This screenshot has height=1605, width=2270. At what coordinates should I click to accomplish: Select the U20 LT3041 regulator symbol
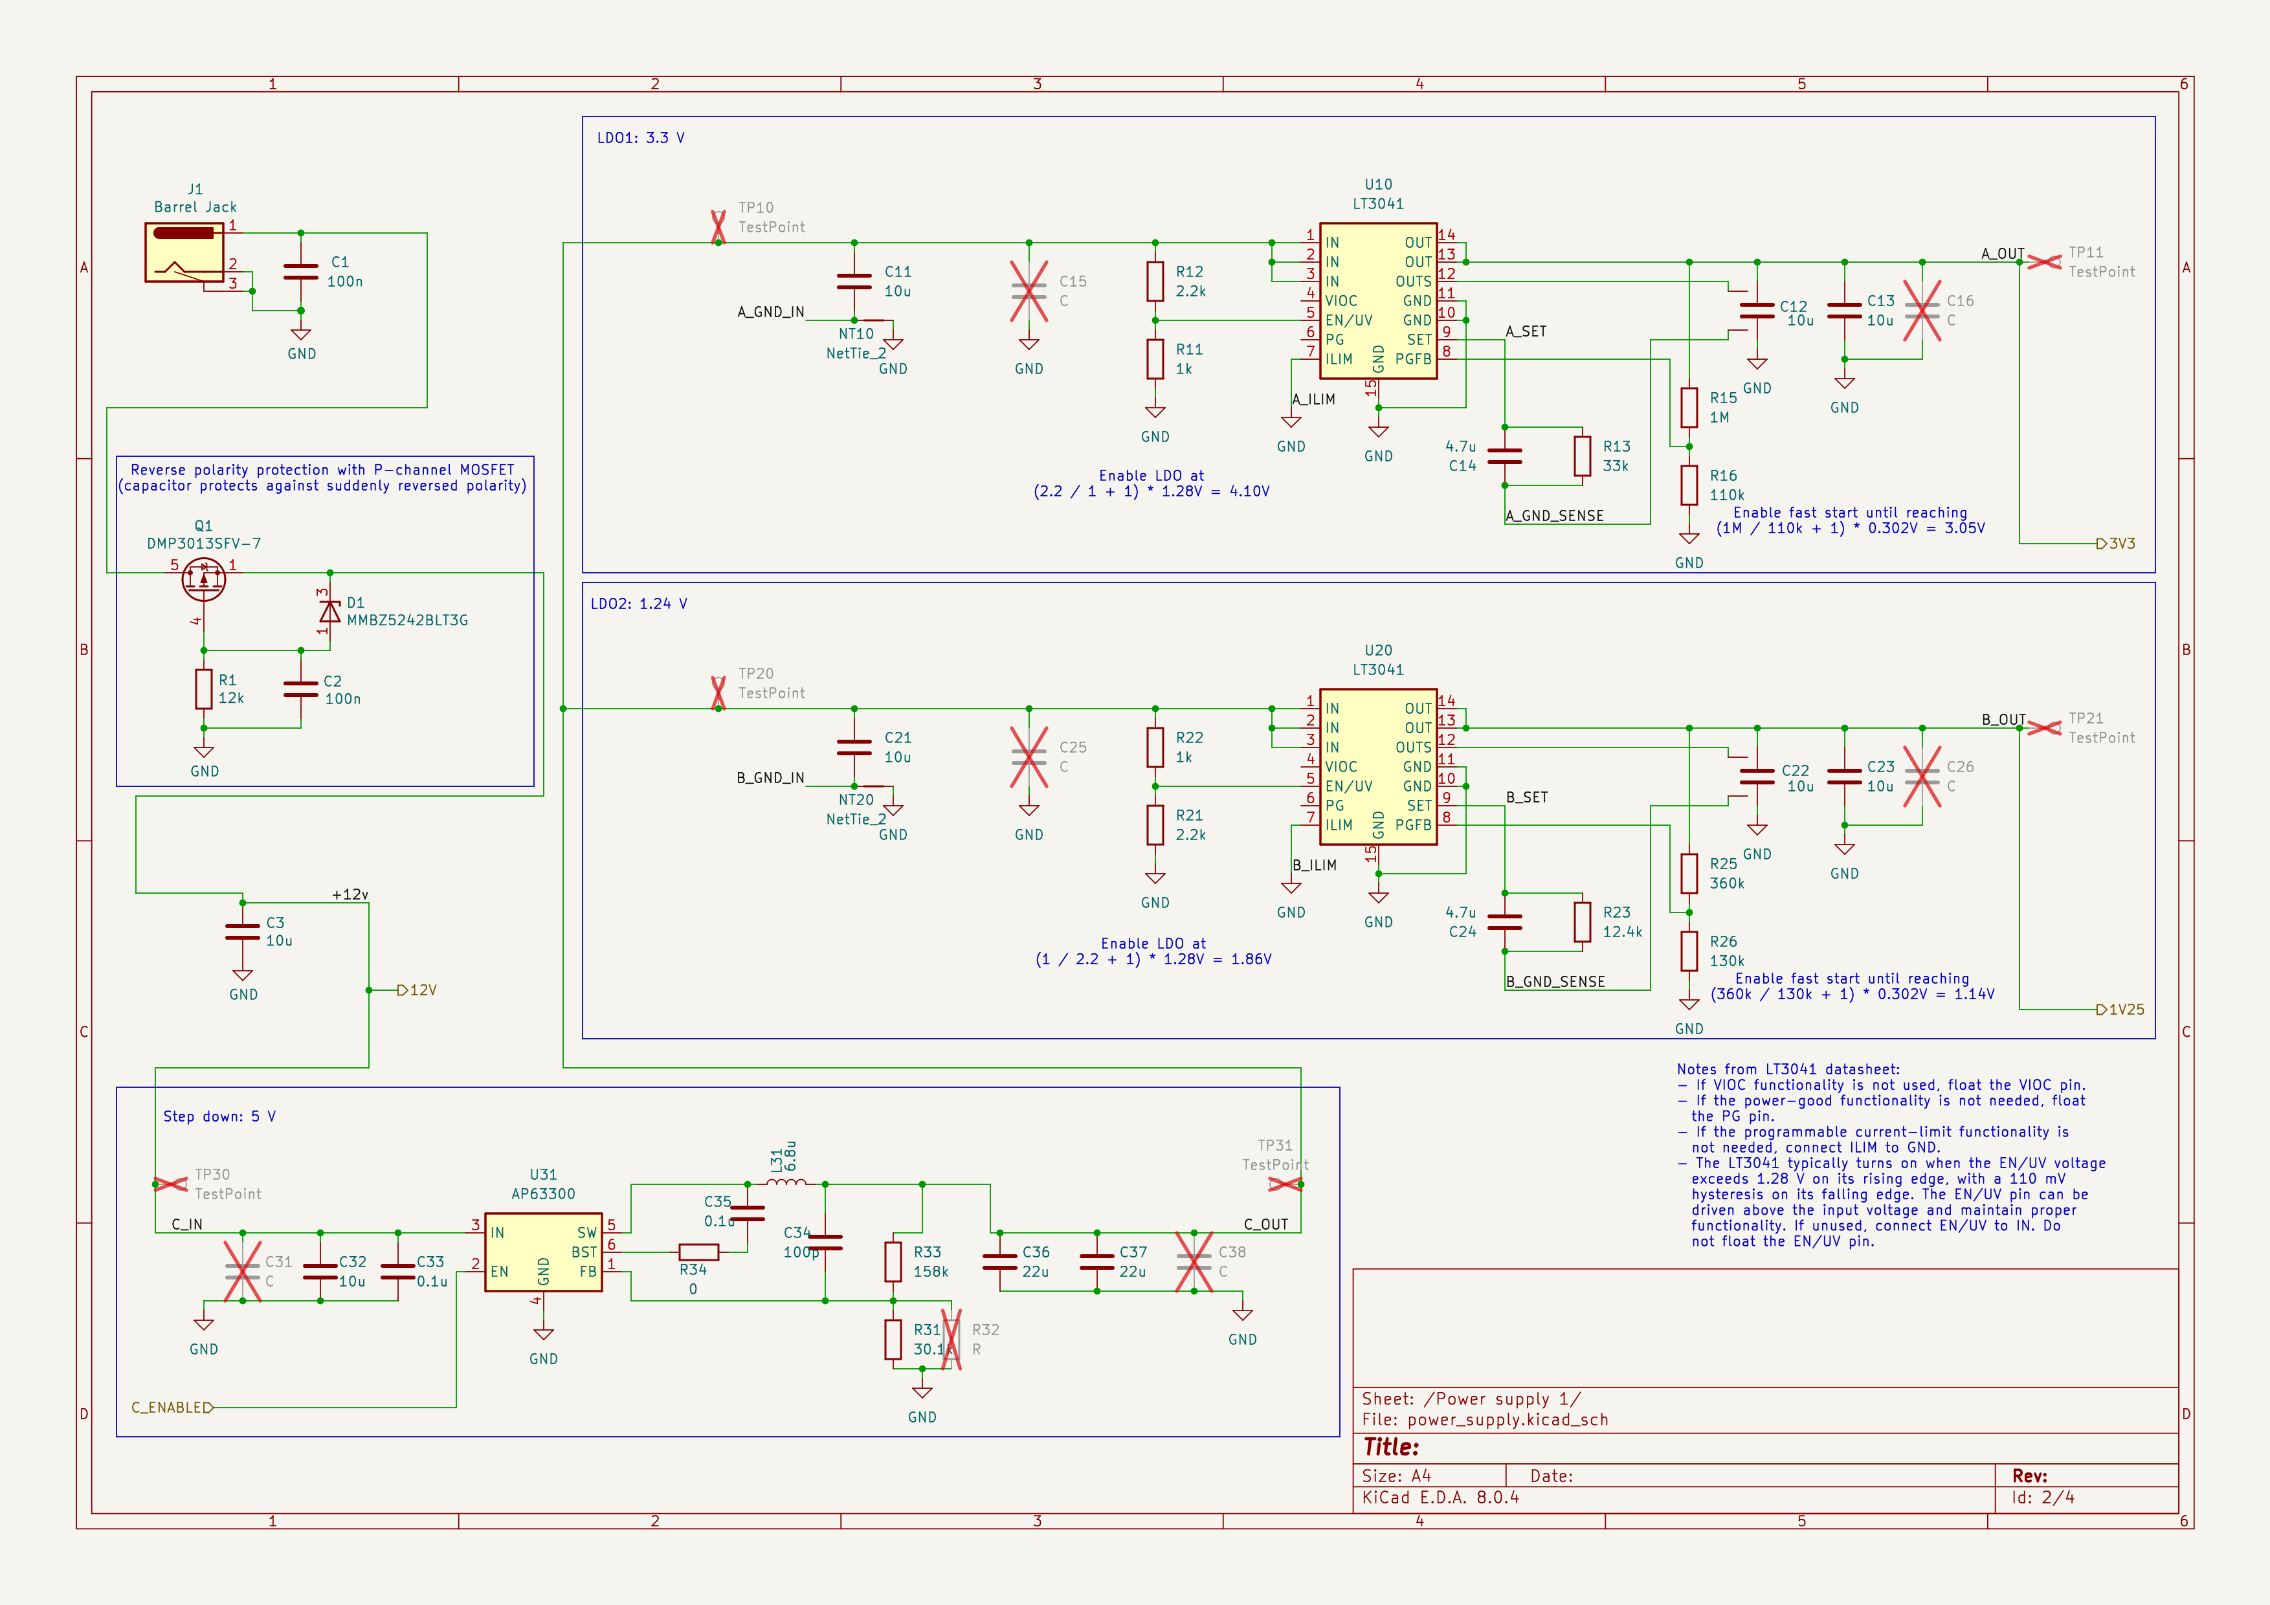click(1377, 767)
